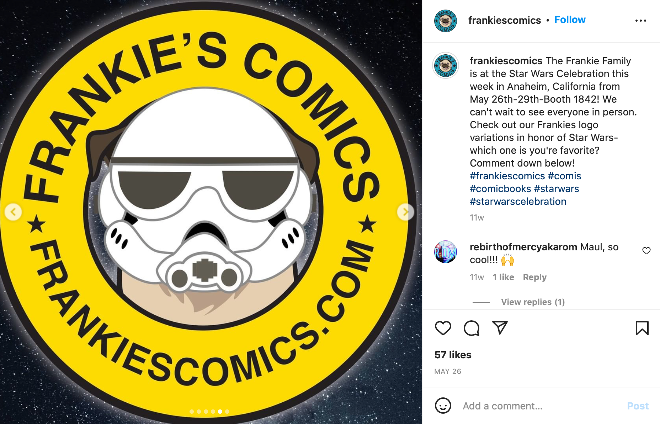Open frankiescomics profile picture in header
Viewport: 660px width, 424px height.
pos(446,21)
